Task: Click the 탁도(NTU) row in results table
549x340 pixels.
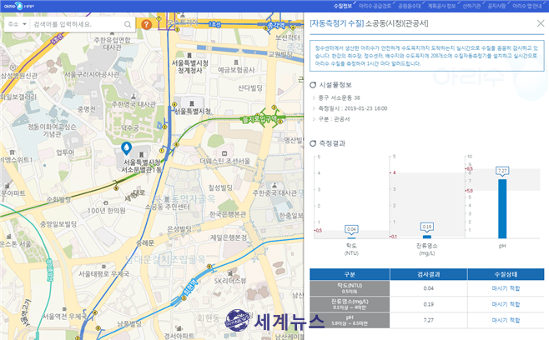Action: tap(350, 287)
